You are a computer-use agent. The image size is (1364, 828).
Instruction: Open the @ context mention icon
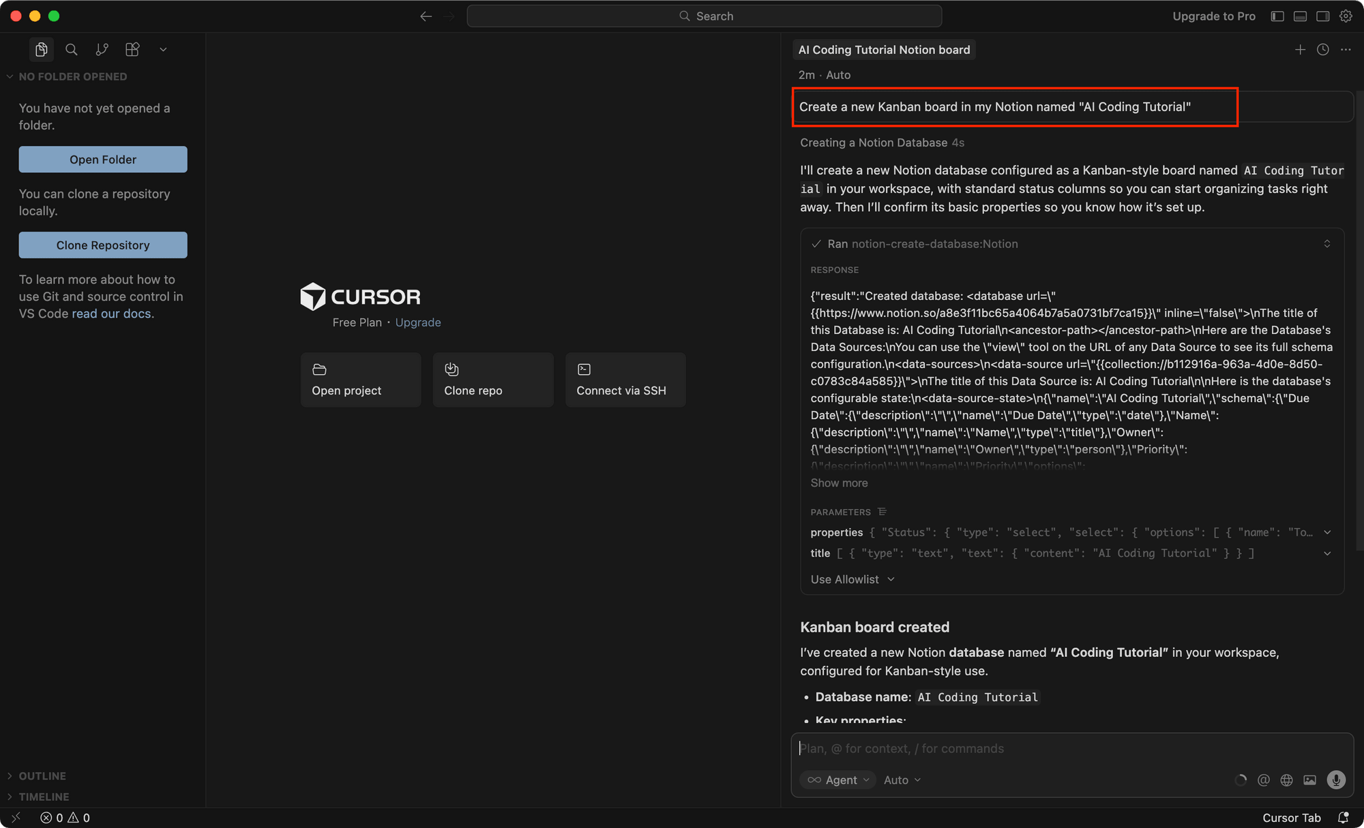click(x=1264, y=780)
